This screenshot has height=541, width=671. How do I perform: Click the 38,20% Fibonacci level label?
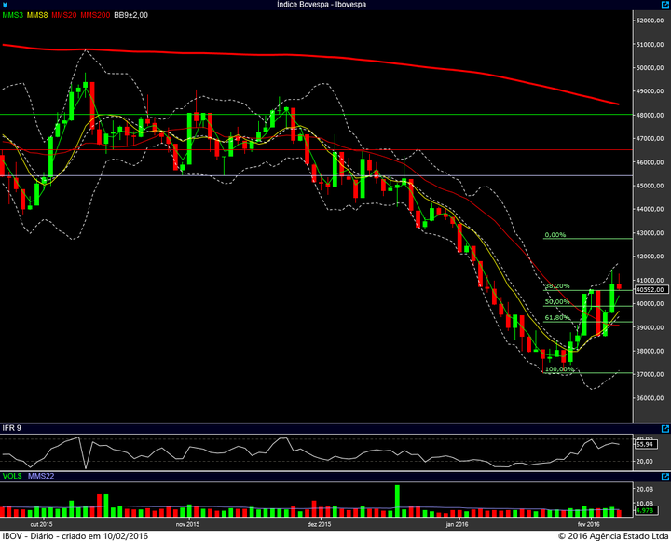point(557,286)
